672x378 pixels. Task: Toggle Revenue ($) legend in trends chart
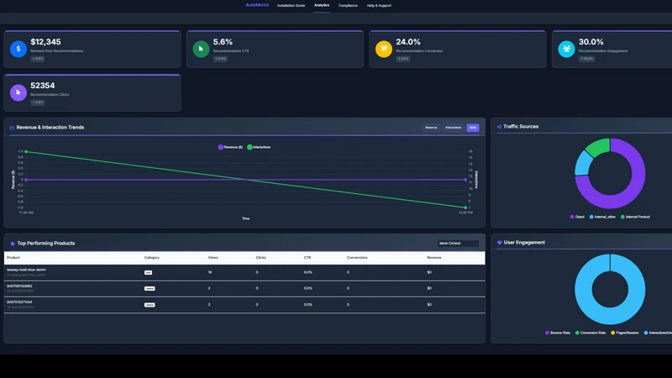[230, 147]
